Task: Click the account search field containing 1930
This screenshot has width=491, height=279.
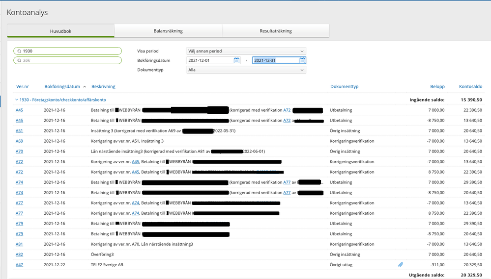Action: pyautogui.click(x=69, y=51)
